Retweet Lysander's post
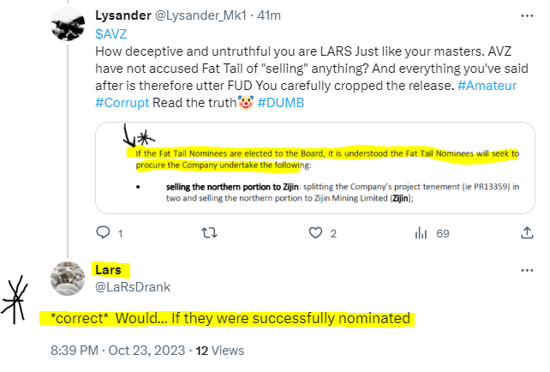The height and width of the screenshot is (372, 550). pos(207,232)
